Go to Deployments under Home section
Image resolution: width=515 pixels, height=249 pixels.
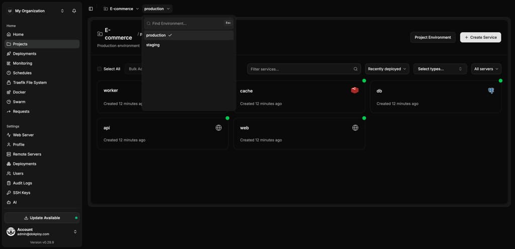[42, 54]
